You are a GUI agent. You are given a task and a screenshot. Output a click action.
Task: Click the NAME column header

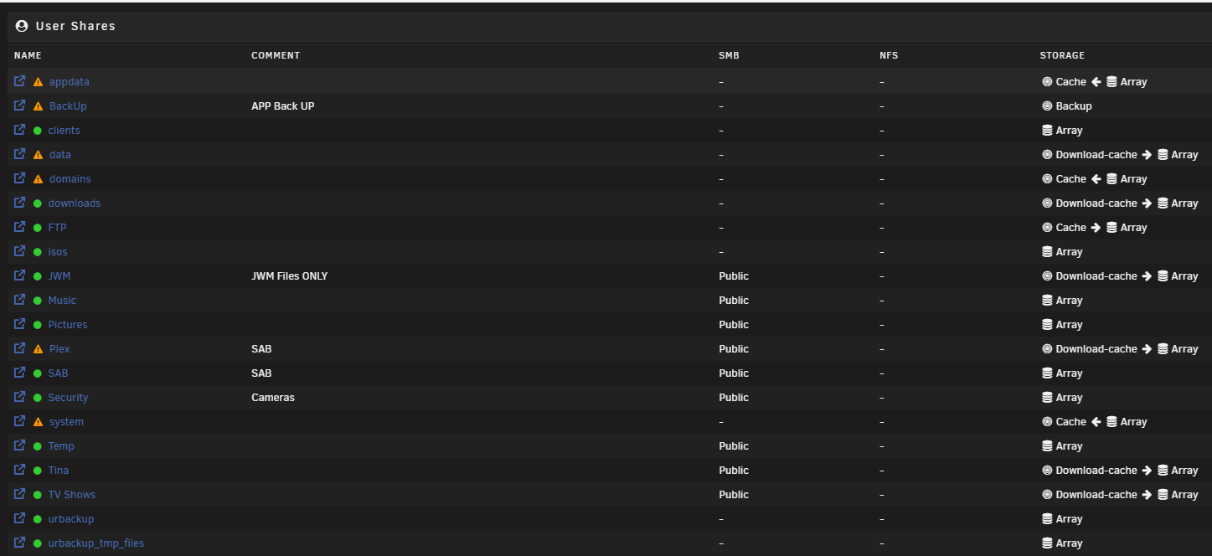click(28, 55)
